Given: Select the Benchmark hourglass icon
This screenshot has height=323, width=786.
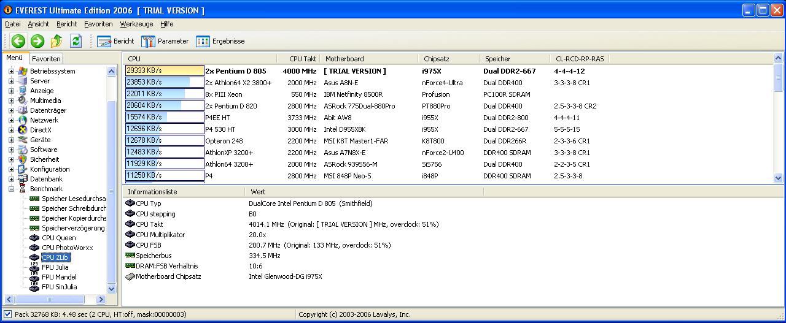Looking at the screenshot, I should tap(23, 189).
